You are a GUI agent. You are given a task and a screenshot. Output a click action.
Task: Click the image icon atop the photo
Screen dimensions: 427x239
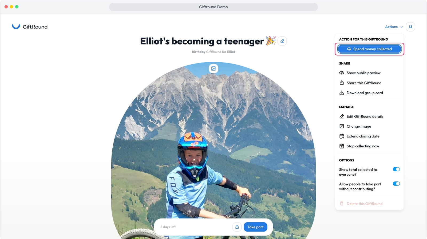[x=213, y=68]
